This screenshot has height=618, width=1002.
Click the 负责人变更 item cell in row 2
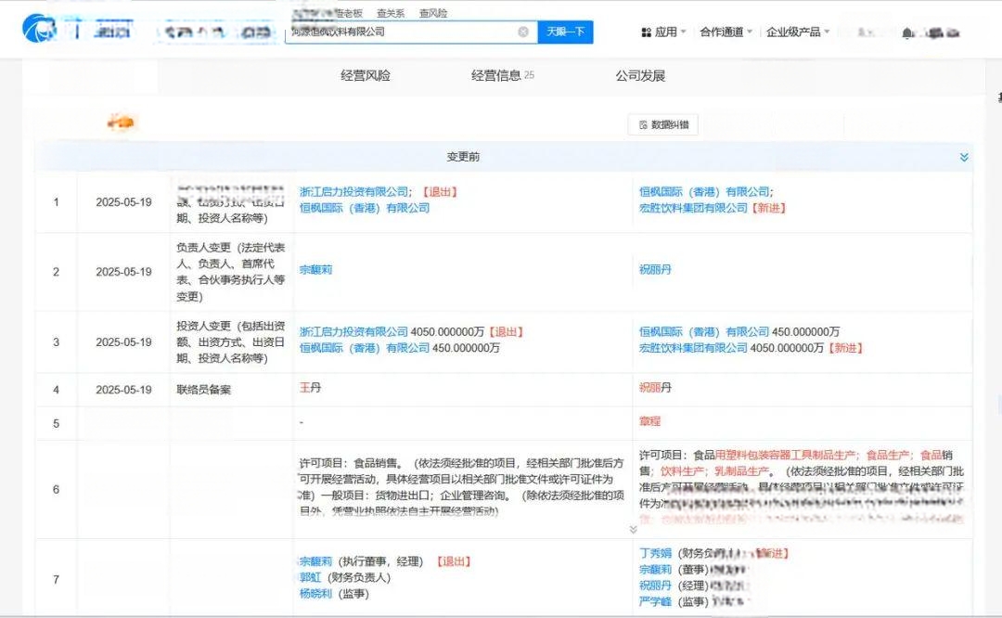pos(231,272)
